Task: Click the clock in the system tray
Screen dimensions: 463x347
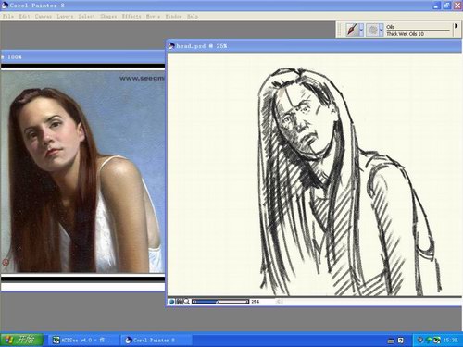Action: pyautogui.click(x=450, y=340)
